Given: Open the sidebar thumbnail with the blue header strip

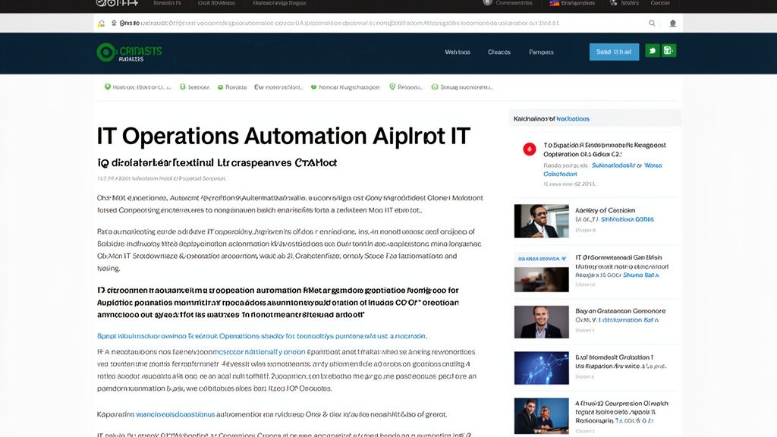Looking at the screenshot, I should (541, 273).
